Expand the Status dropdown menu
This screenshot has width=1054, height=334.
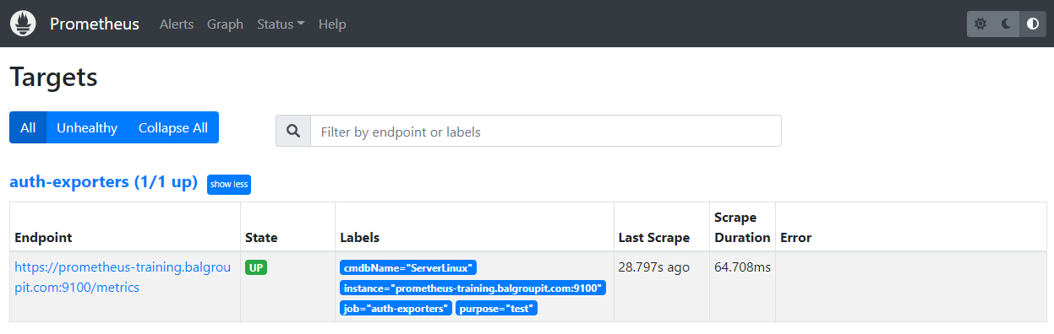[x=281, y=24]
